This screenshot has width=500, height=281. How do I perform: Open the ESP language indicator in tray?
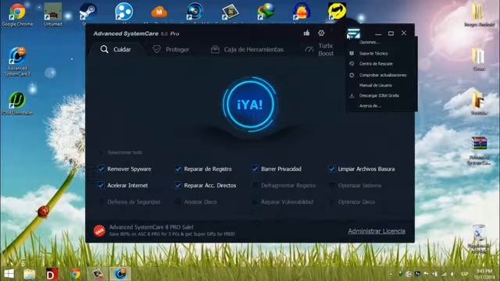point(464,274)
